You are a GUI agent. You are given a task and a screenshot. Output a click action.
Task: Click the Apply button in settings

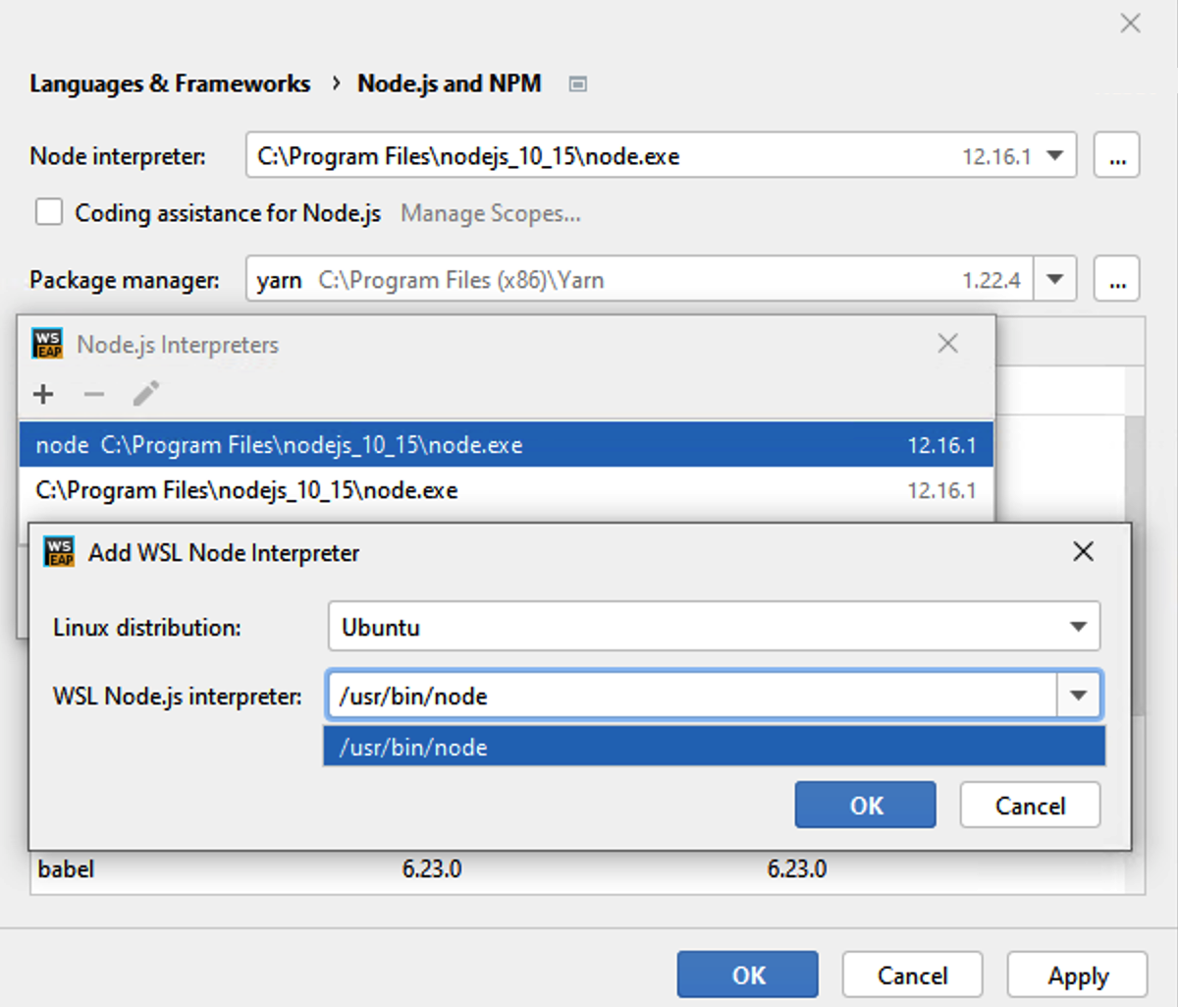coord(1077,976)
